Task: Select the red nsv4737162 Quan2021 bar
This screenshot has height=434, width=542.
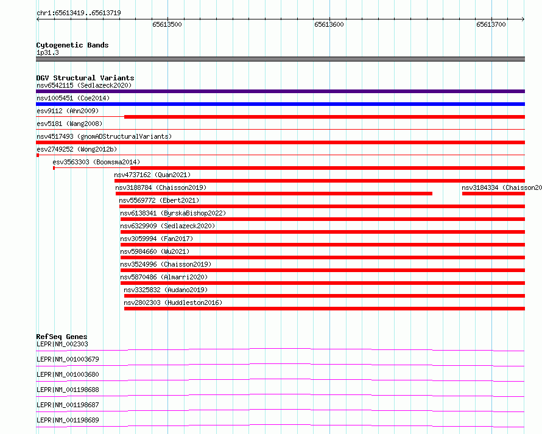Action: [320, 181]
